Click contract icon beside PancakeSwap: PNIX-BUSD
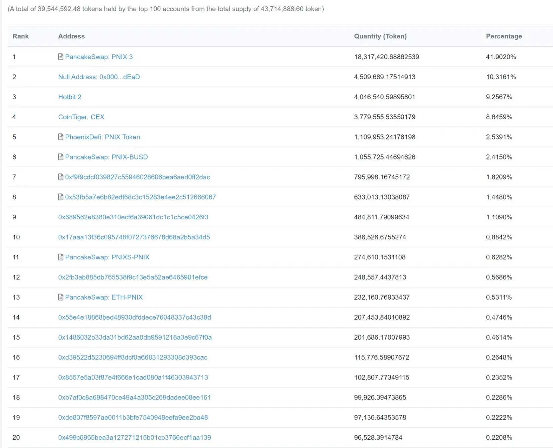Image resolution: width=553 pixels, height=448 pixels. point(61,157)
